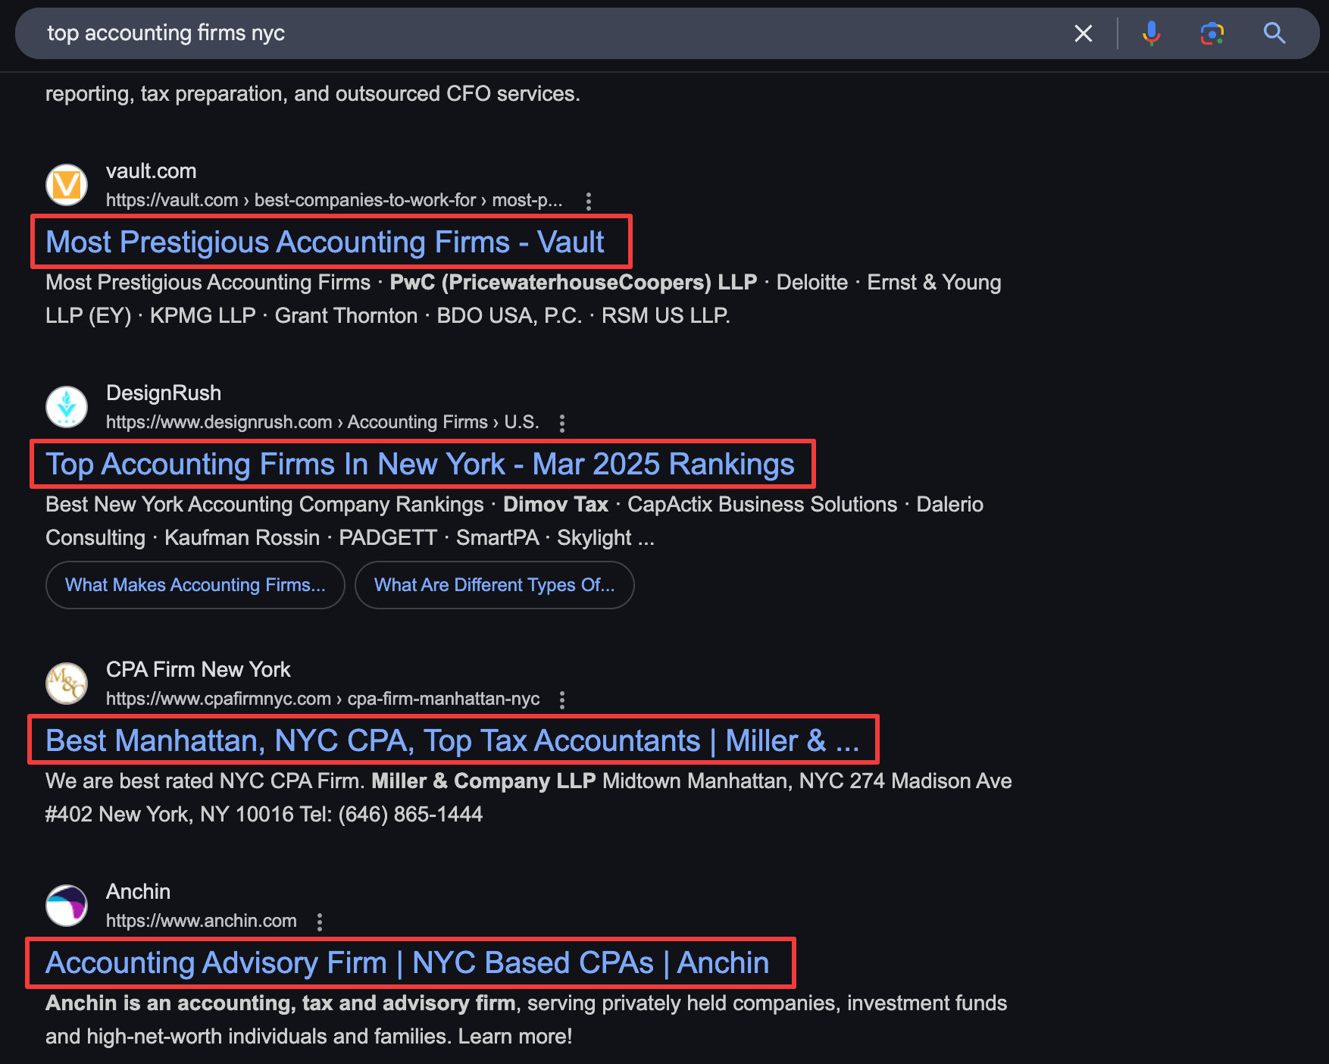
Task: Click the vault.com breadcrumb URL
Action: tap(334, 200)
